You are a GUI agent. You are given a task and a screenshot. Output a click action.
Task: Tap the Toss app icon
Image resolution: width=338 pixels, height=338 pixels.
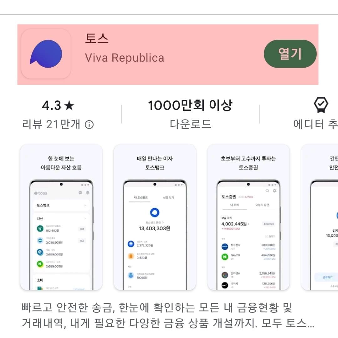pyautogui.click(x=46, y=54)
